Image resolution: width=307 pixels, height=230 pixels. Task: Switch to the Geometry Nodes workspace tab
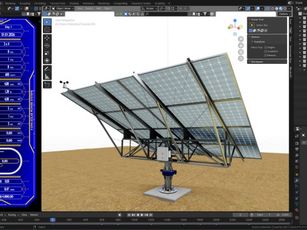(141, 3)
